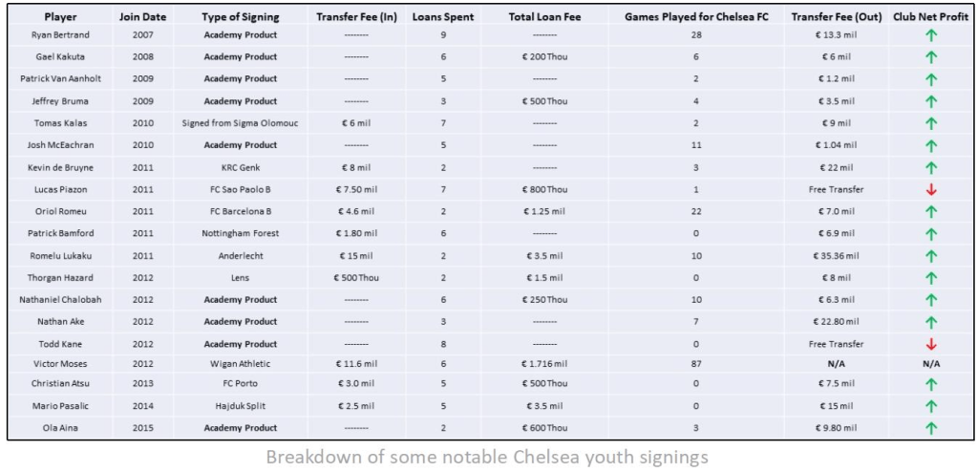Click the Join Date column header

(142, 17)
